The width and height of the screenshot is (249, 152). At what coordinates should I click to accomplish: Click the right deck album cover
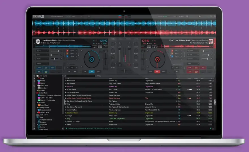(x=211, y=42)
